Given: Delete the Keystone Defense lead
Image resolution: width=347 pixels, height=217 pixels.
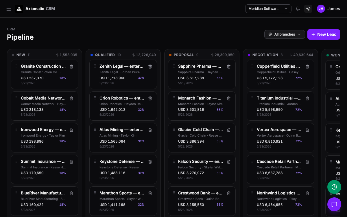Looking at the screenshot, I should point(150,162).
